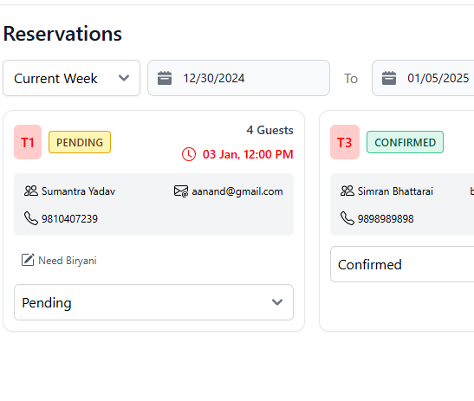This screenshot has height=401, width=474.
Task: Click the CONFIRMED status tag
Action: coord(405,142)
